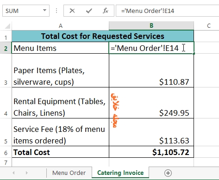
Task: Expand the Name Box dropdown arrow
Action: click(x=44, y=11)
